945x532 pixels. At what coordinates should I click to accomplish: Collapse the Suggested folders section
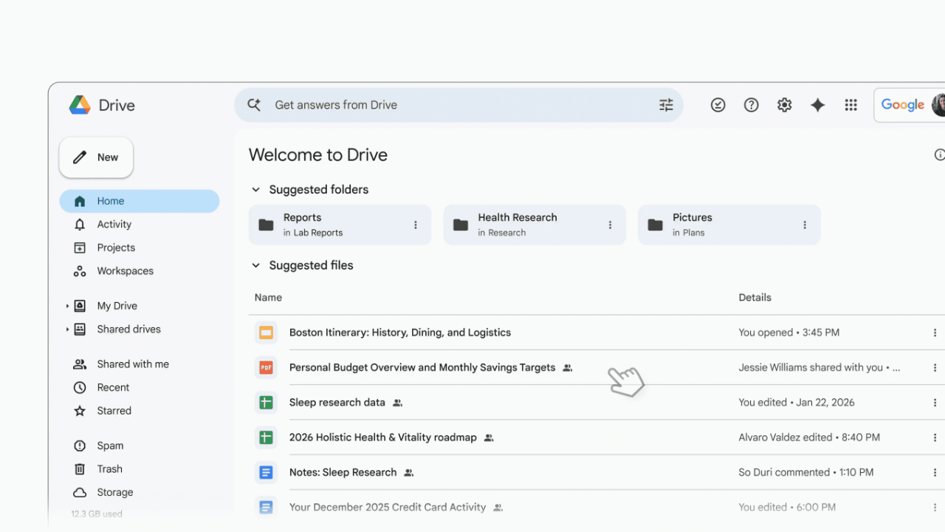(x=255, y=190)
